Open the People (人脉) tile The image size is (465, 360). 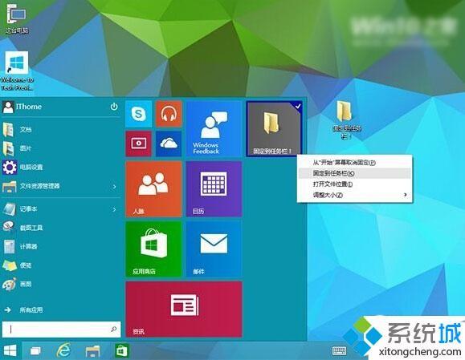click(153, 189)
